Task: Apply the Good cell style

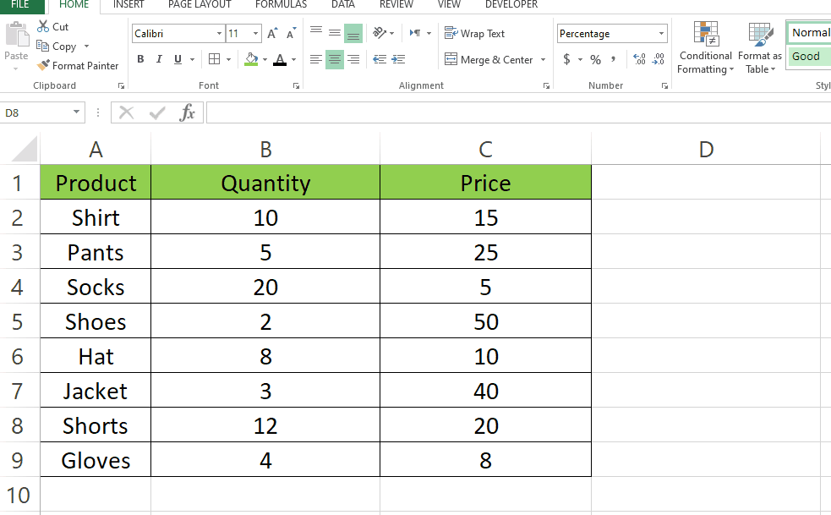Action: (806, 56)
